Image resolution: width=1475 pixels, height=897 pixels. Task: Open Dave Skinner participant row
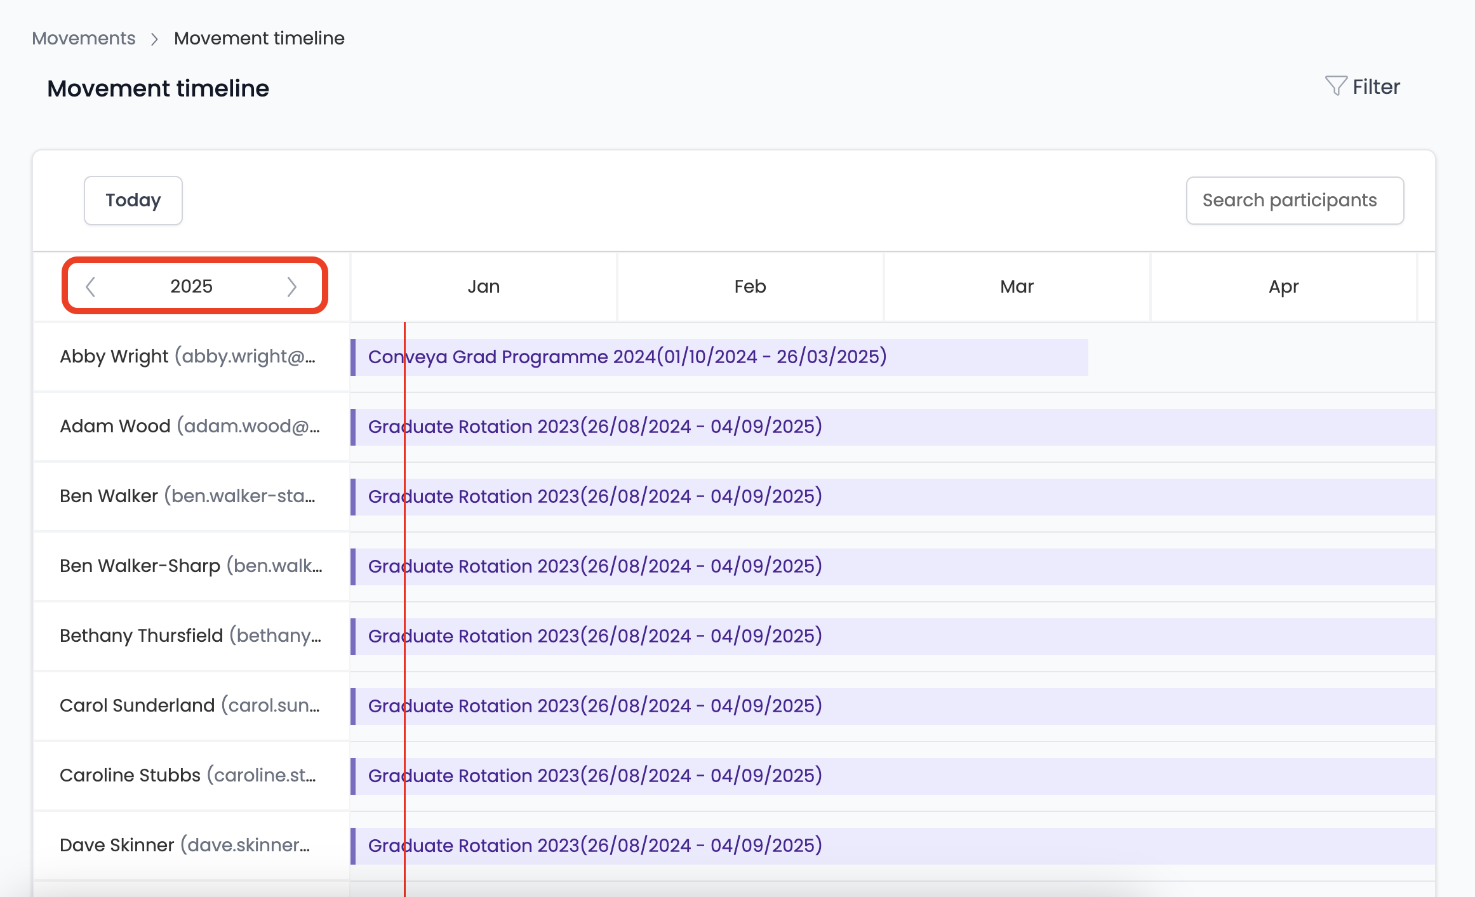(191, 846)
